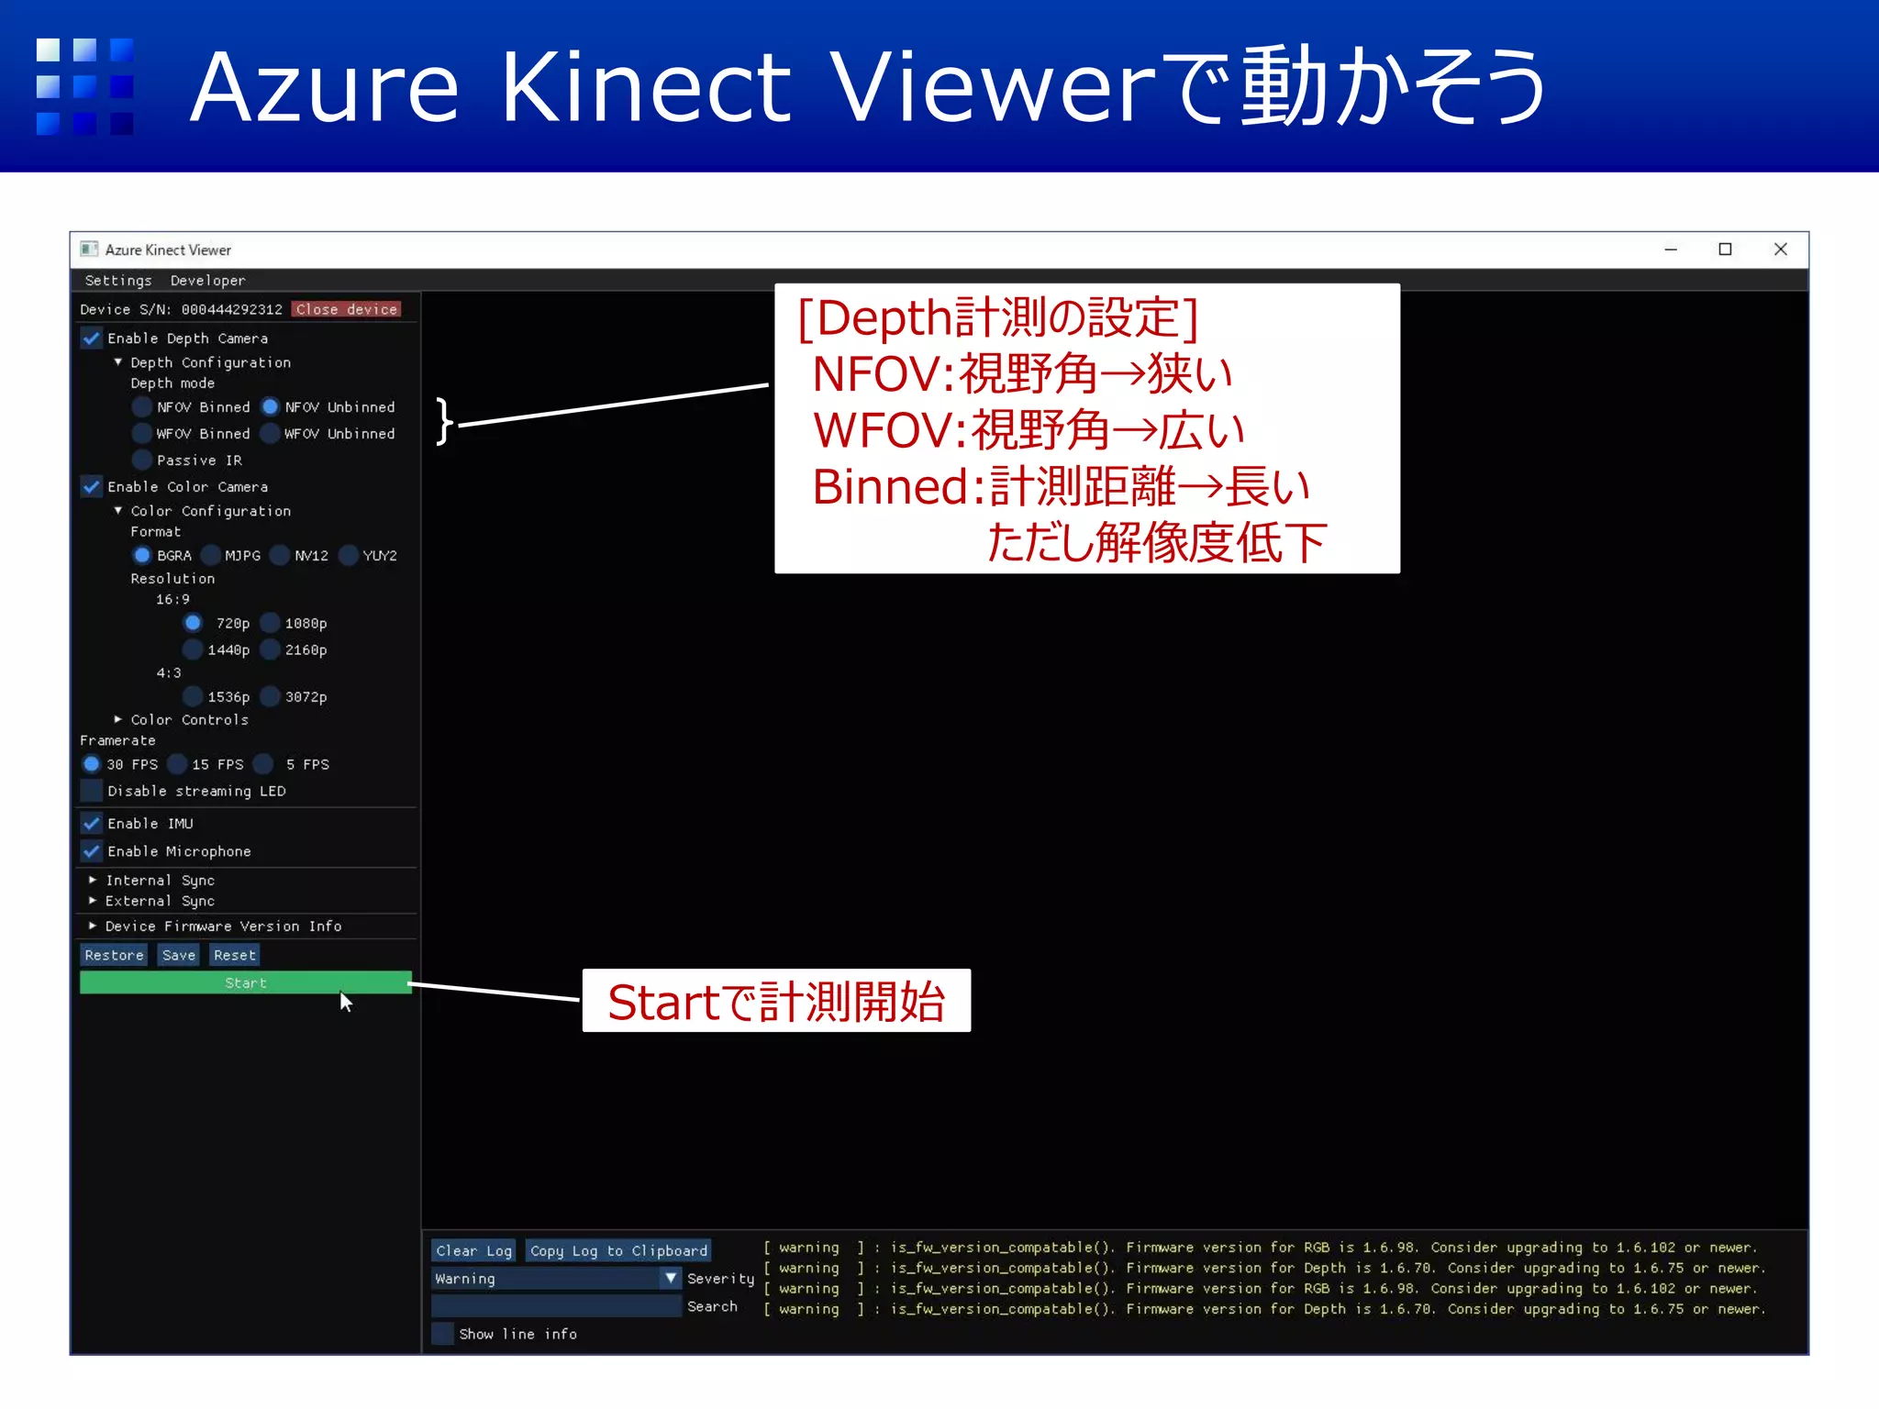This screenshot has width=1879, height=1409.
Task: Click the Save button
Action: tap(179, 956)
